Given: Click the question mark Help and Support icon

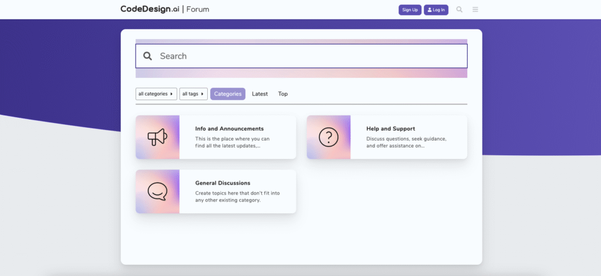Looking at the screenshot, I should click(329, 137).
